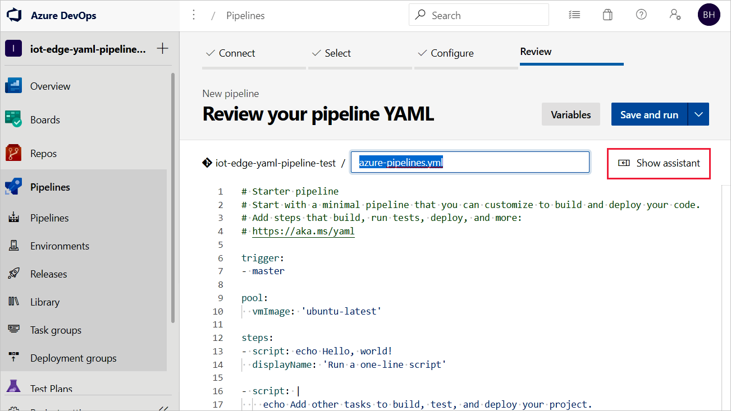Open the Marketplace shopping bag icon
This screenshot has height=411, width=731.
point(607,15)
